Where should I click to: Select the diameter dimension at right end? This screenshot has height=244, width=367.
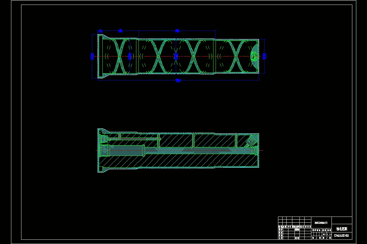tap(265, 56)
